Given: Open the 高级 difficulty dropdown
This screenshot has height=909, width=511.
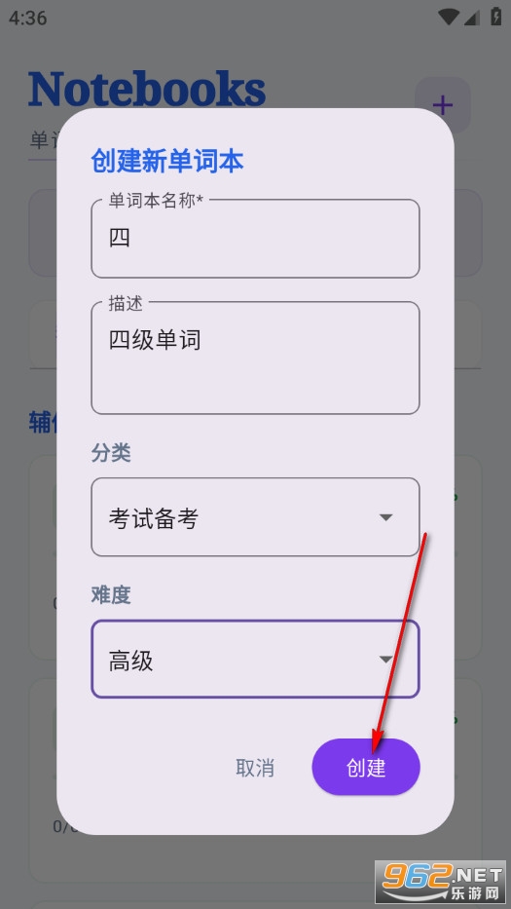Looking at the screenshot, I should (x=255, y=660).
